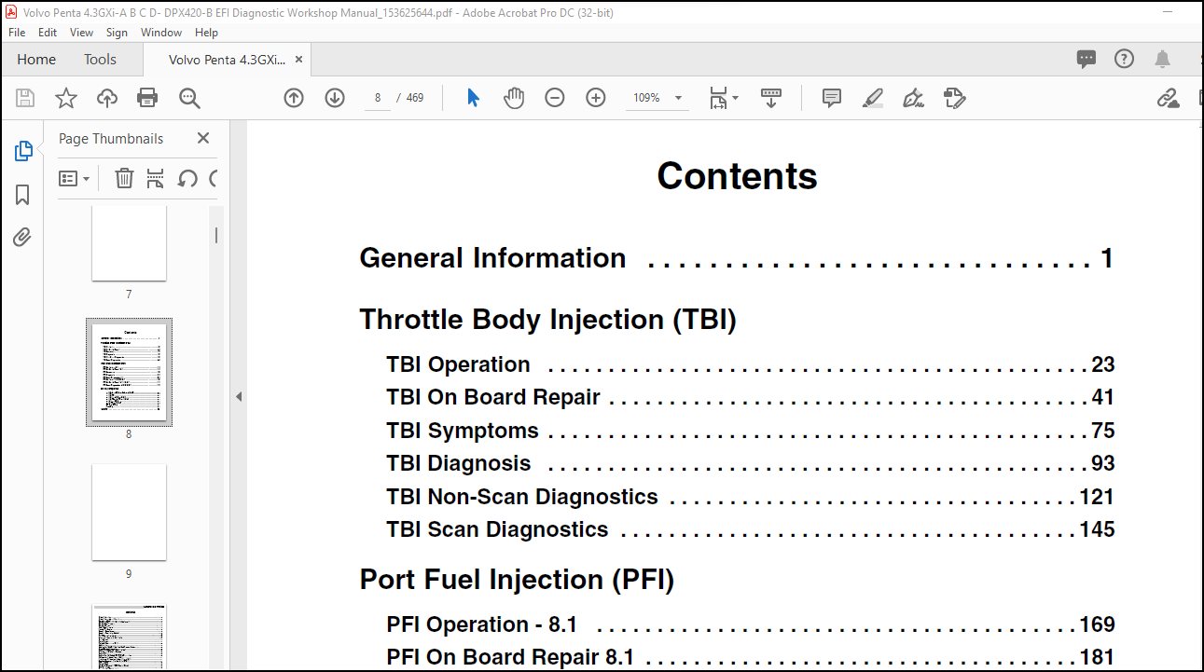Image resolution: width=1204 pixels, height=672 pixels.
Task: Zoom in with the plus icon
Action: [x=596, y=98]
